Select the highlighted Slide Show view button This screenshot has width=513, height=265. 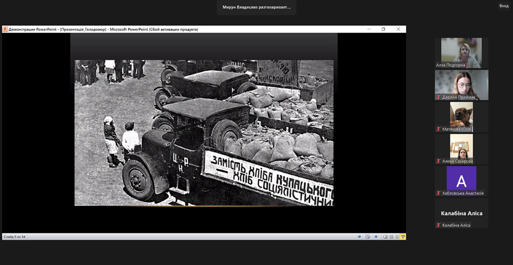(x=403, y=237)
